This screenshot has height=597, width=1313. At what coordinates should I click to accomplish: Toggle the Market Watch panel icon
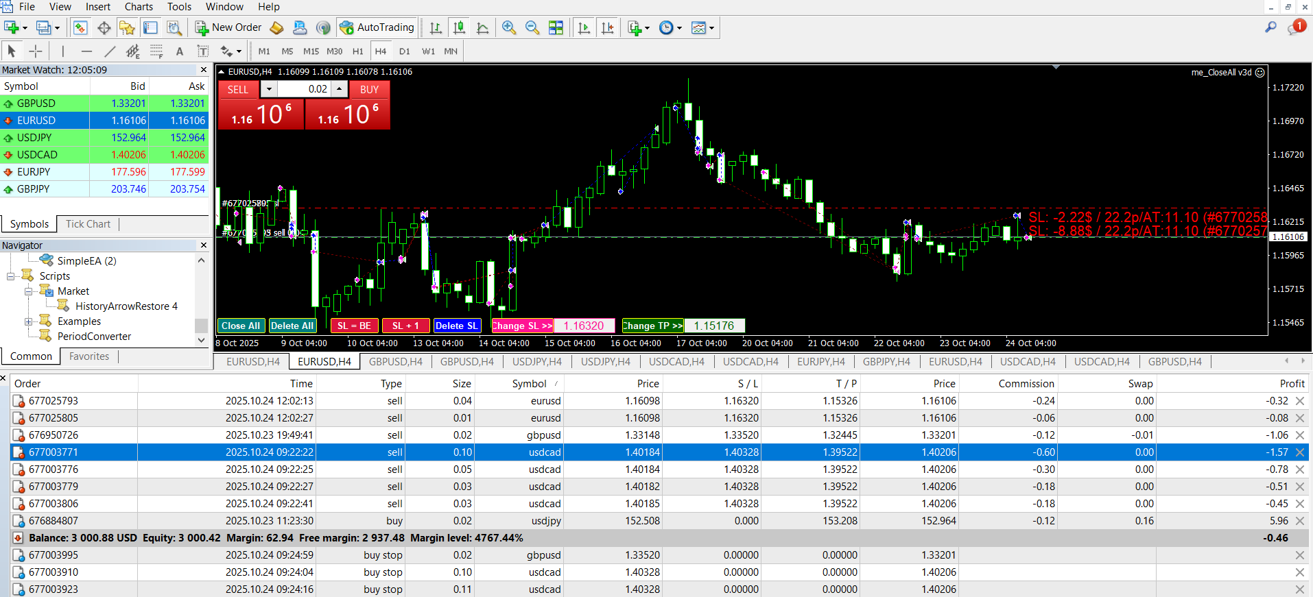coord(80,27)
